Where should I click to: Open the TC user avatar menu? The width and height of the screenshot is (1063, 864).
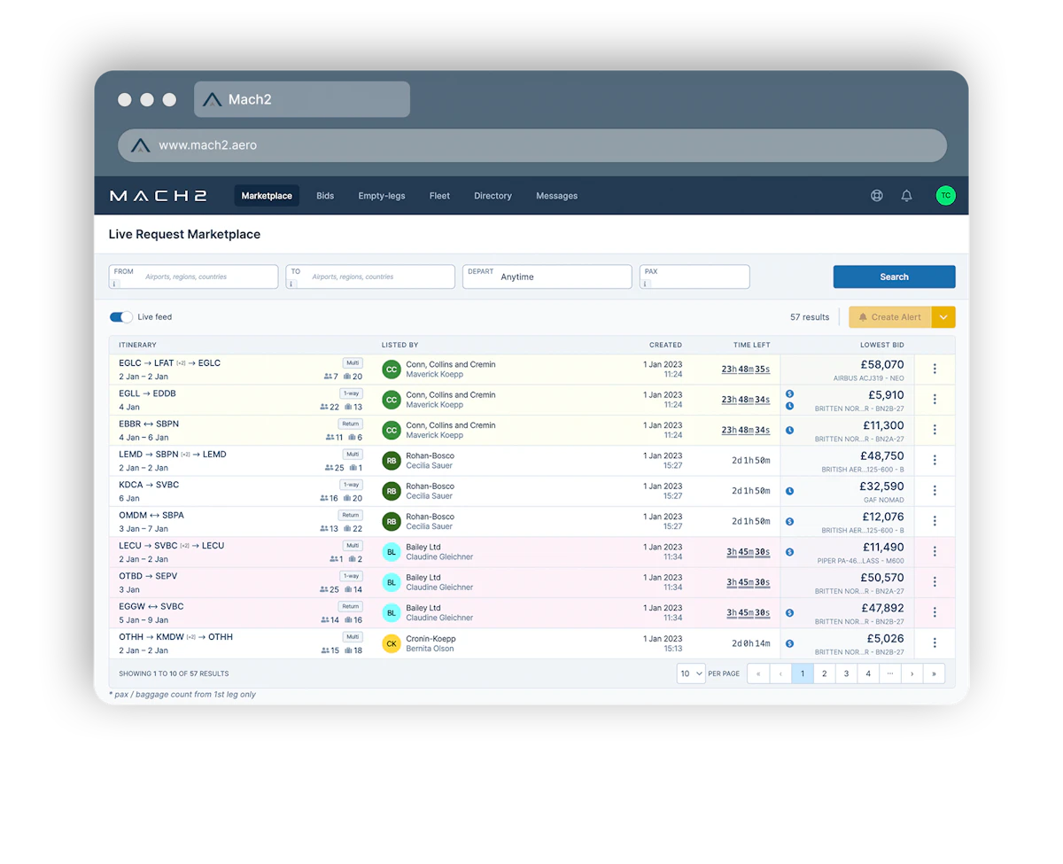tap(946, 196)
